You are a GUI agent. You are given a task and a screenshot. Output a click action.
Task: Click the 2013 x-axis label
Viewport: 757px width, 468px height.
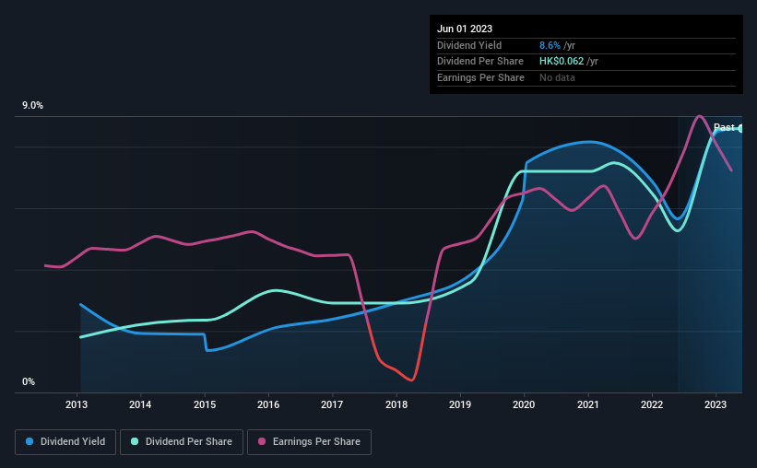coord(77,404)
